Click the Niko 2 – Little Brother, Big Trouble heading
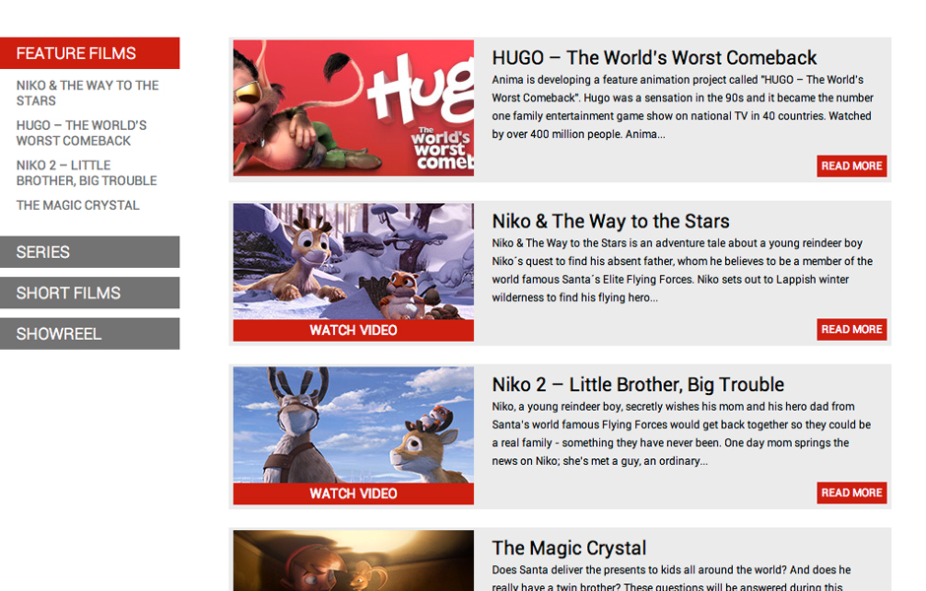Image resolution: width=926 pixels, height=591 pixels. tap(637, 385)
